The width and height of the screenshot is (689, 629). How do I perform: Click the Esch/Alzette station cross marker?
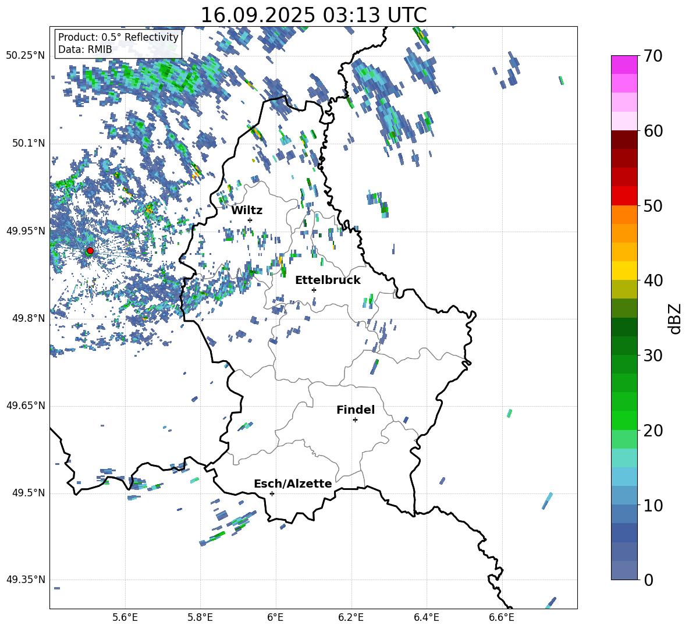click(272, 493)
